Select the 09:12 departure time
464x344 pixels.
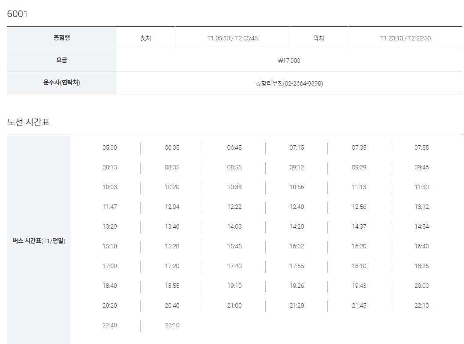pyautogui.click(x=298, y=167)
